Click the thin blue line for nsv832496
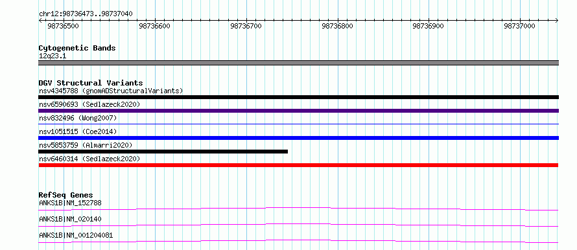Viewport: 577px width, 250px height. click(298, 124)
